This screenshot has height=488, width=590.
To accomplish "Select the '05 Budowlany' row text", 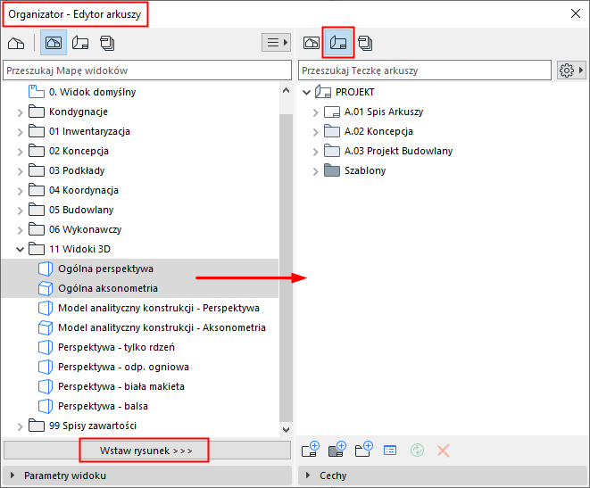I will [81, 210].
